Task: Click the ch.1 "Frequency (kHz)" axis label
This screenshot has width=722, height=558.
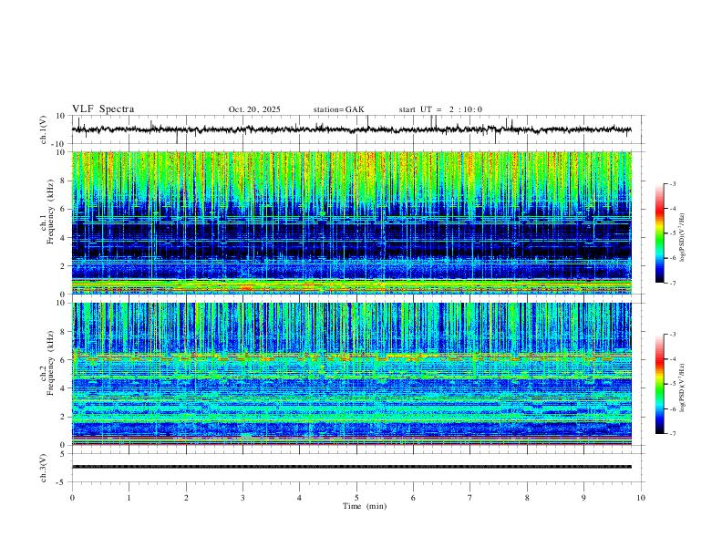Action: pos(50,212)
